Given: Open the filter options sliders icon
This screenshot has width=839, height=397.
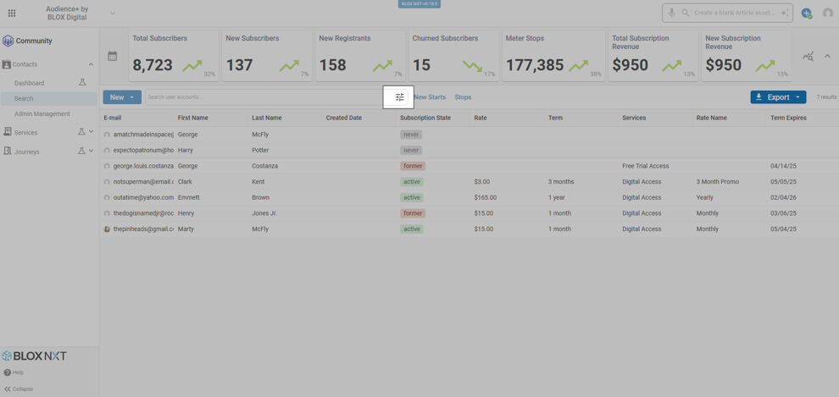Looking at the screenshot, I should pos(399,97).
